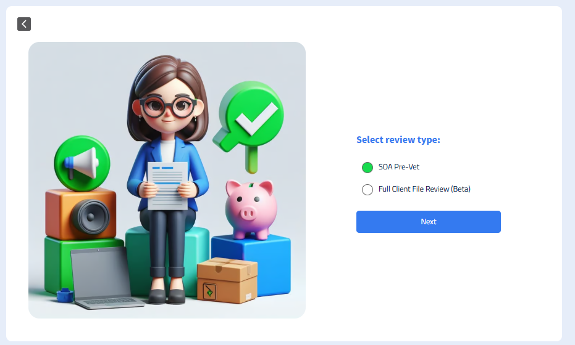Click the document held by the woman

click(168, 186)
